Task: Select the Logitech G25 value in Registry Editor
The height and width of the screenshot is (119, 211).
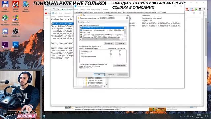Action: click(147, 20)
